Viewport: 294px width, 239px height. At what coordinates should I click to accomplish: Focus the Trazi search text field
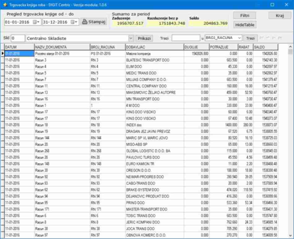[x=186, y=38]
